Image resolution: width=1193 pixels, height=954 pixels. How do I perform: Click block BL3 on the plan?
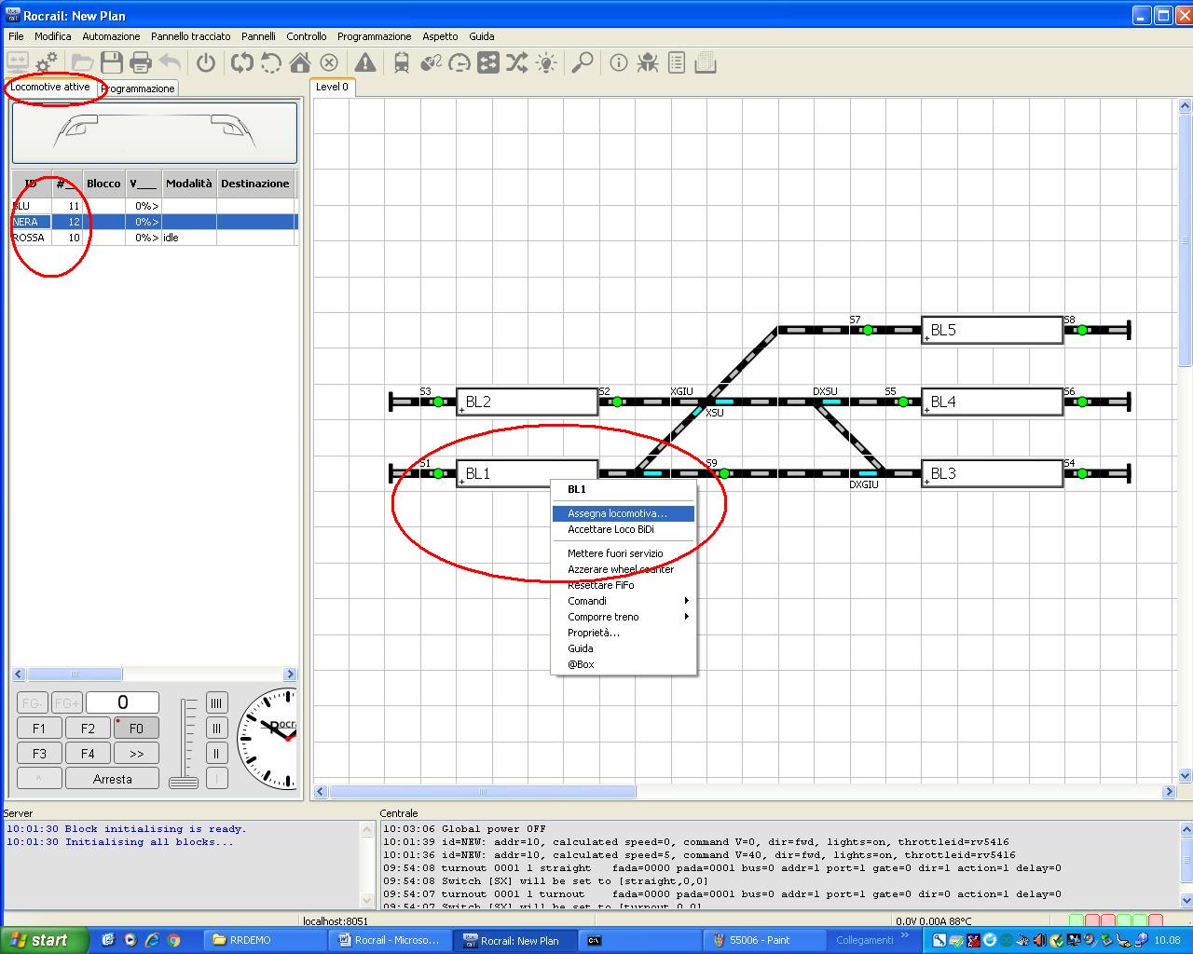[992, 473]
